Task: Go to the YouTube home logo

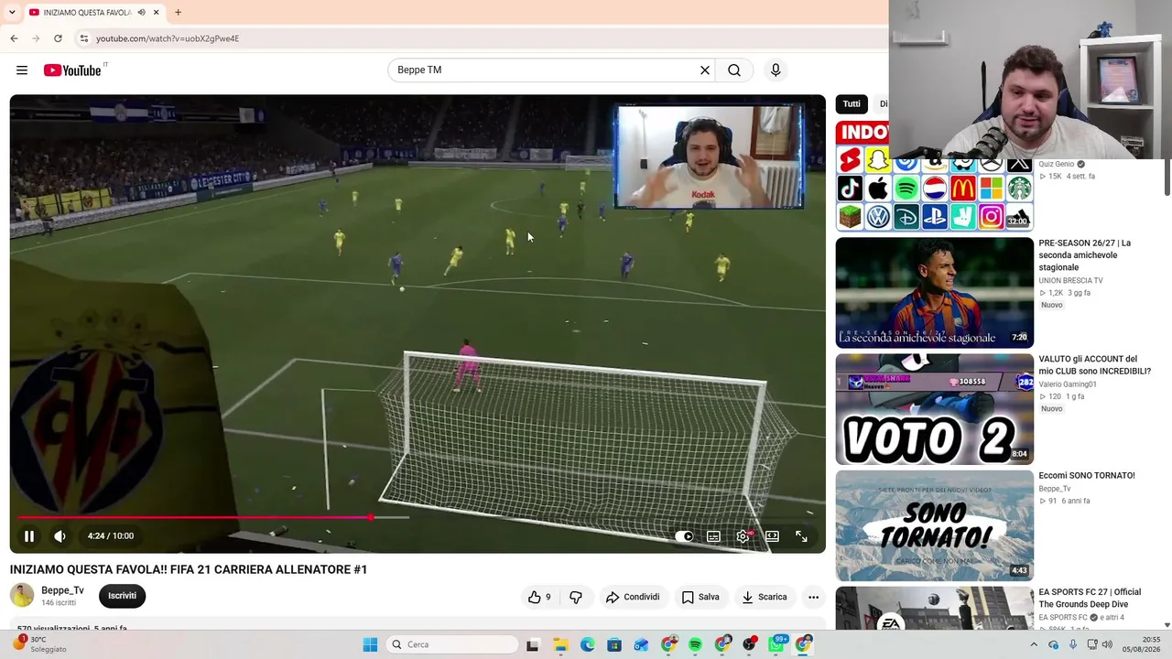Action: (x=72, y=70)
